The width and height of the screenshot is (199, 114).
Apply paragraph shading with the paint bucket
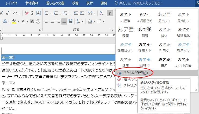[x=90, y=21]
